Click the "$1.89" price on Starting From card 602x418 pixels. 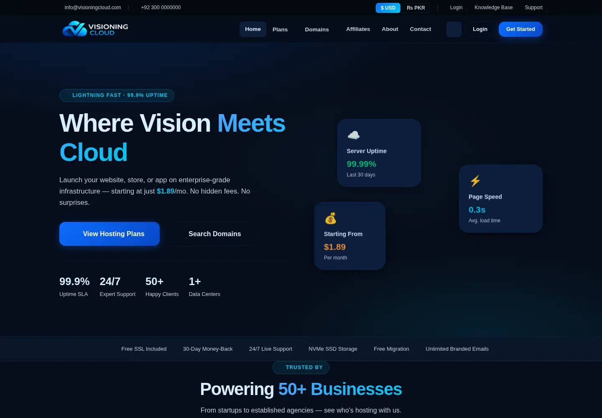tap(335, 247)
